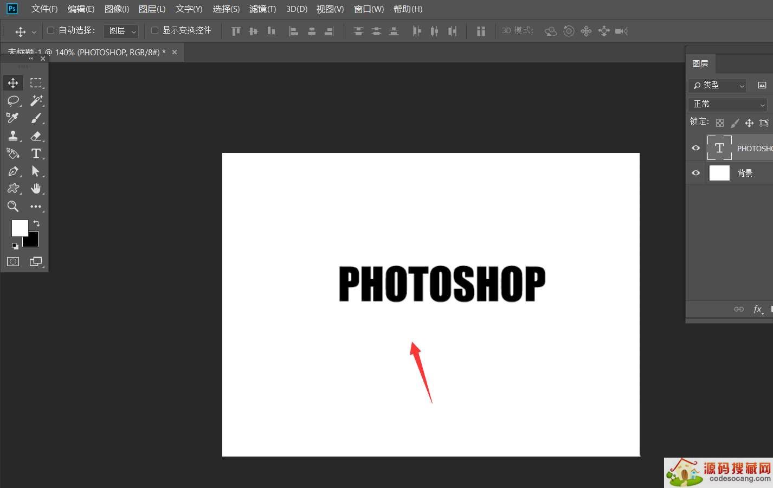The width and height of the screenshot is (773, 488).
Task: Select the Move tool in the toolbox
Action: click(13, 83)
